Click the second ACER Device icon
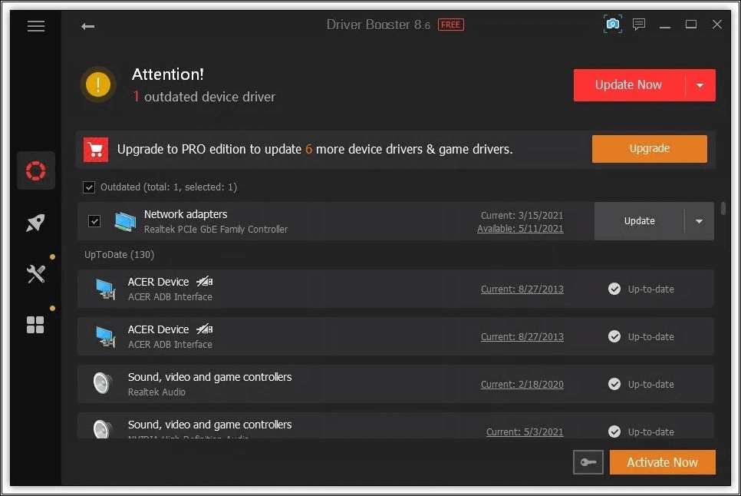 (105, 336)
